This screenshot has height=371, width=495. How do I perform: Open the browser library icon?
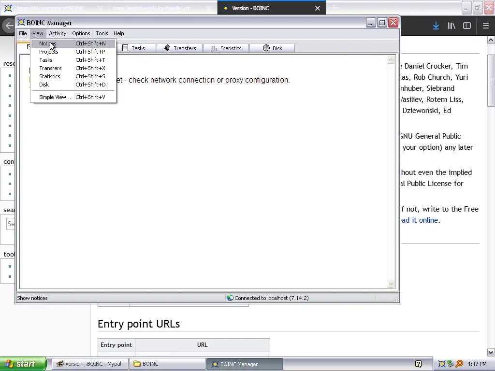pyautogui.click(x=451, y=26)
